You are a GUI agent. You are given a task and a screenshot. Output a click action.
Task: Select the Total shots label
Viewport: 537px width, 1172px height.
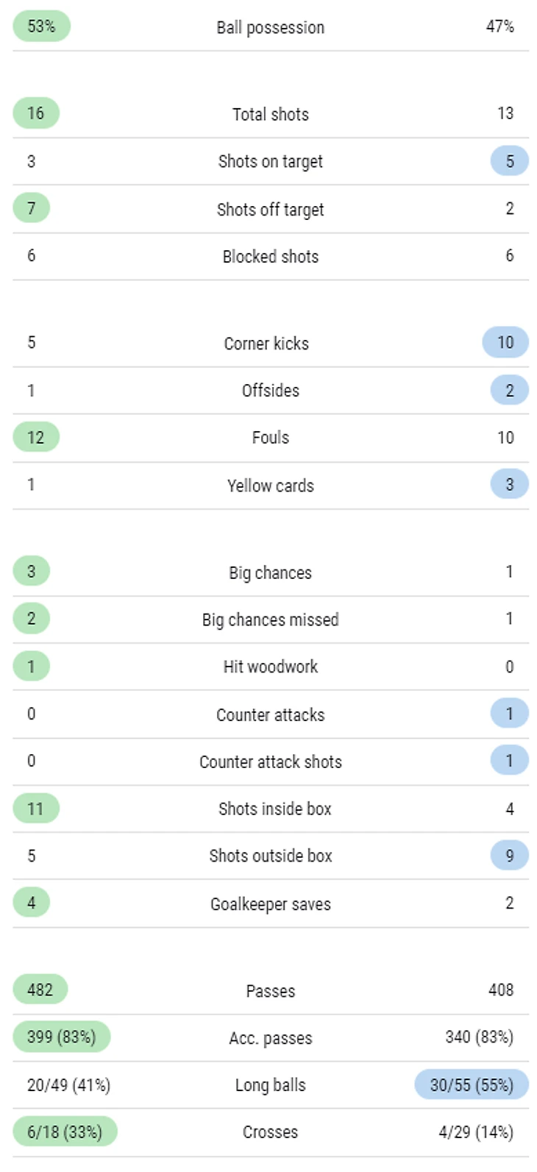point(271,114)
